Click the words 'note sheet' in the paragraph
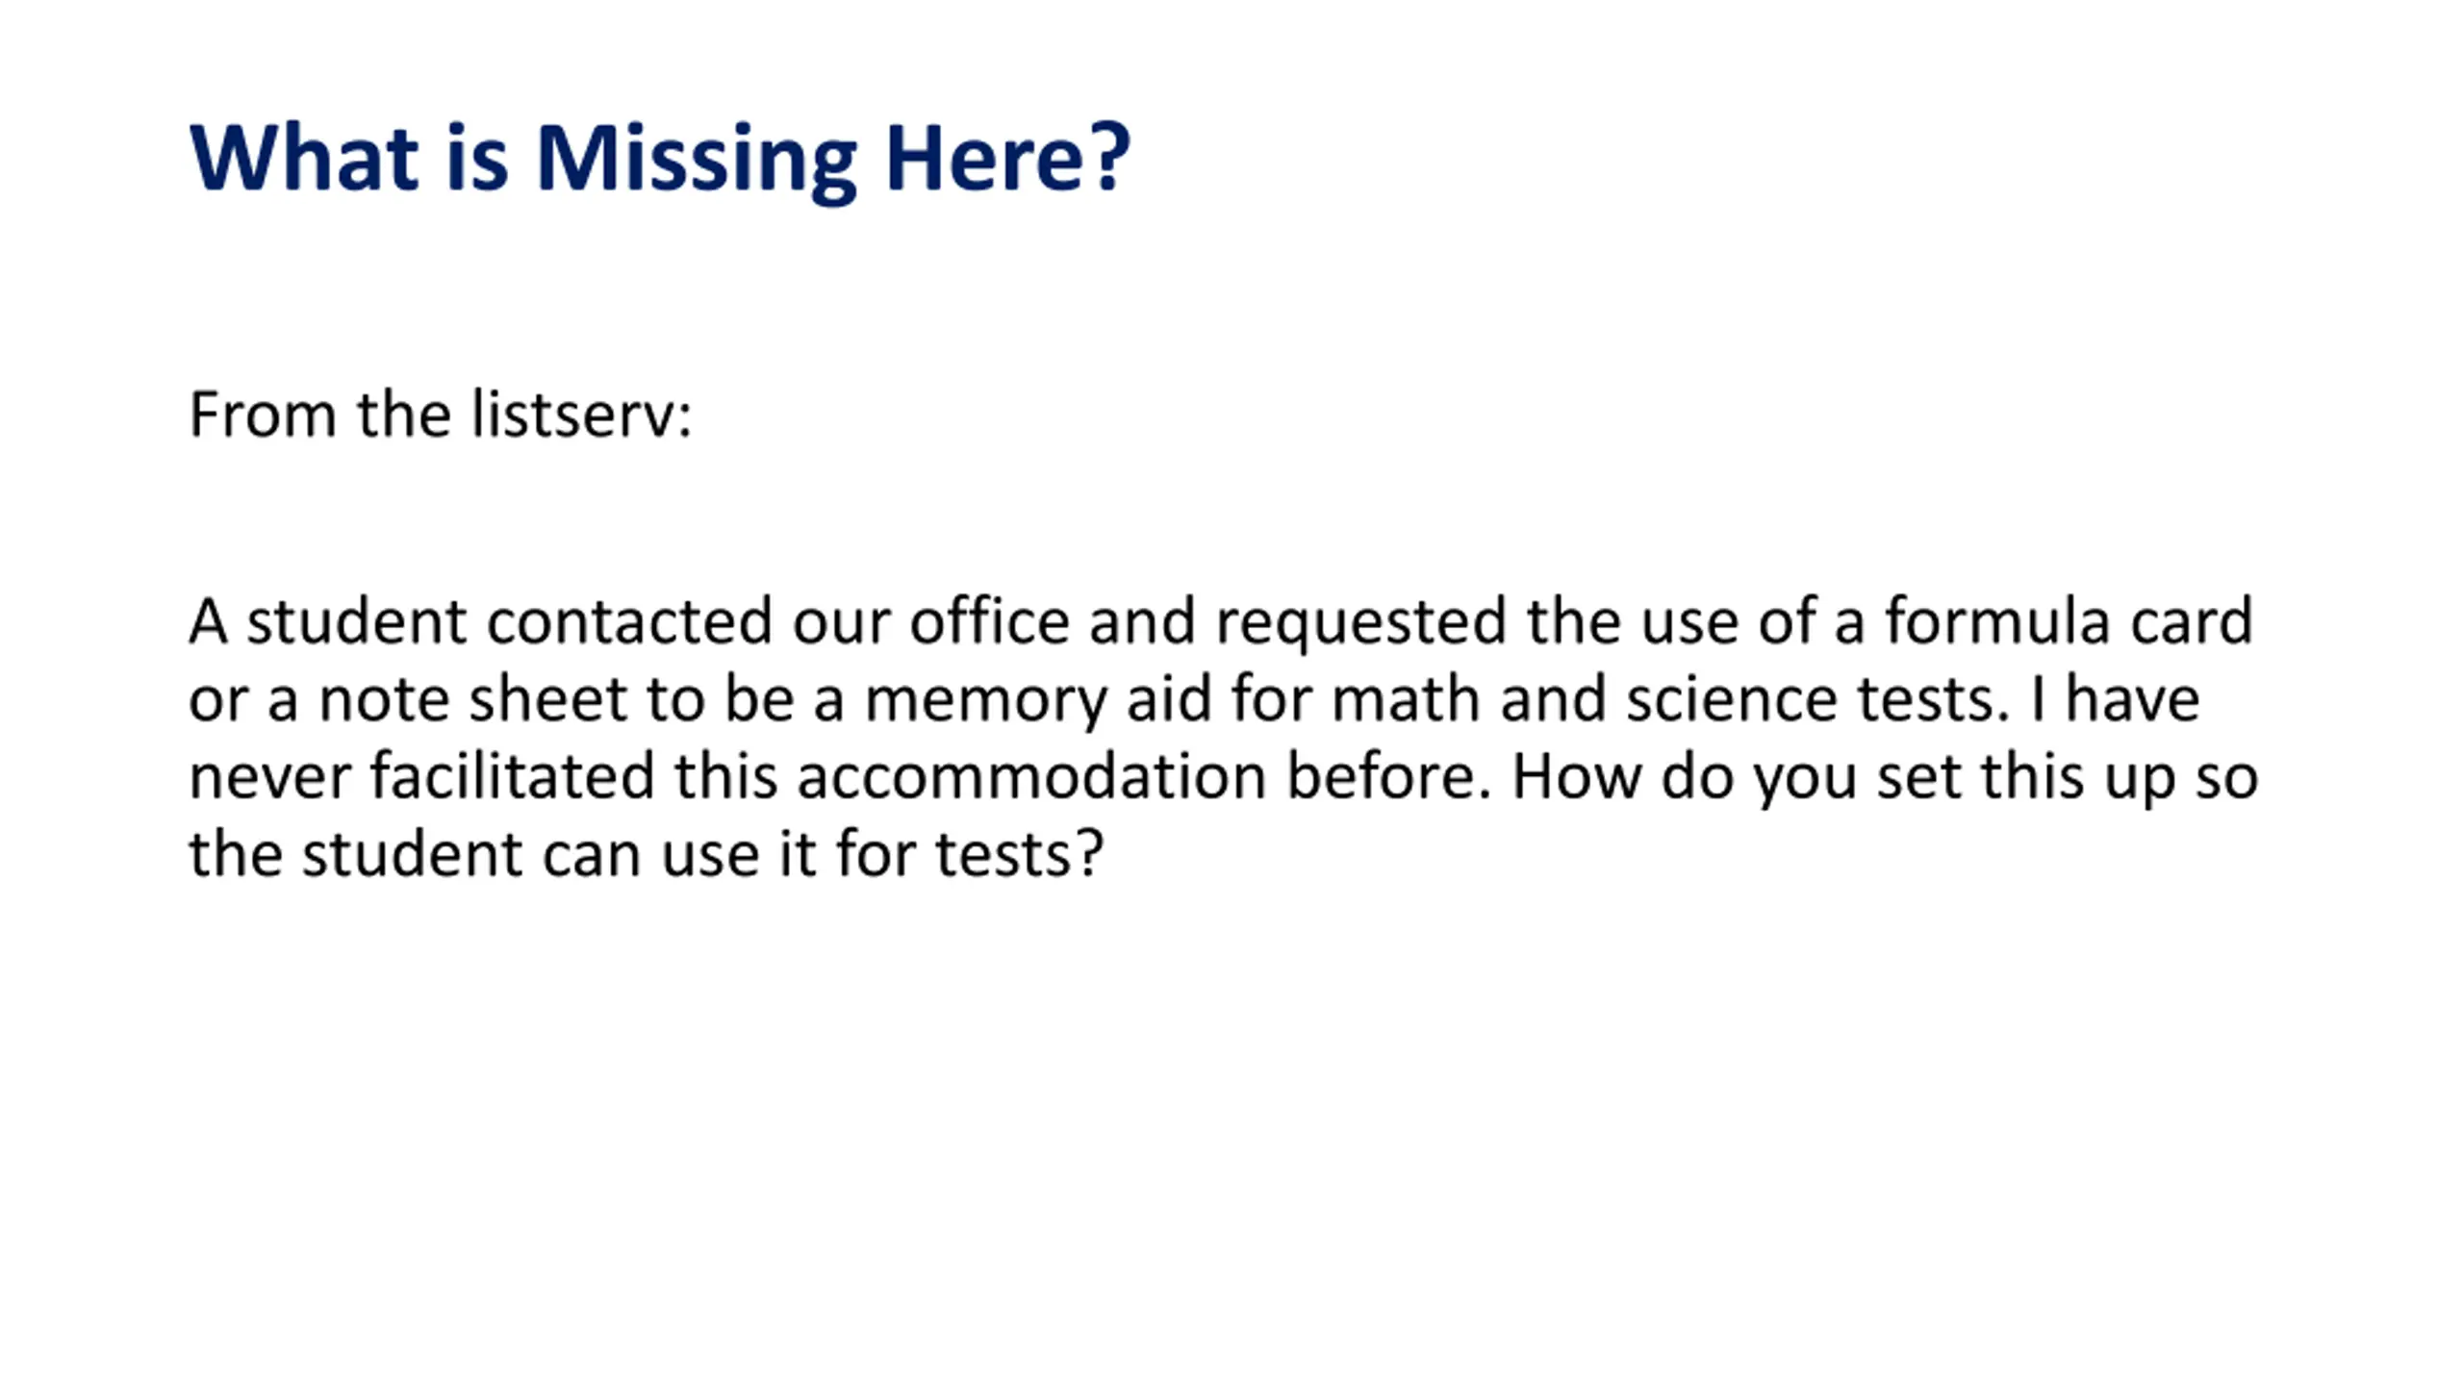Viewport: 2463px width, 1385px height. (x=473, y=699)
